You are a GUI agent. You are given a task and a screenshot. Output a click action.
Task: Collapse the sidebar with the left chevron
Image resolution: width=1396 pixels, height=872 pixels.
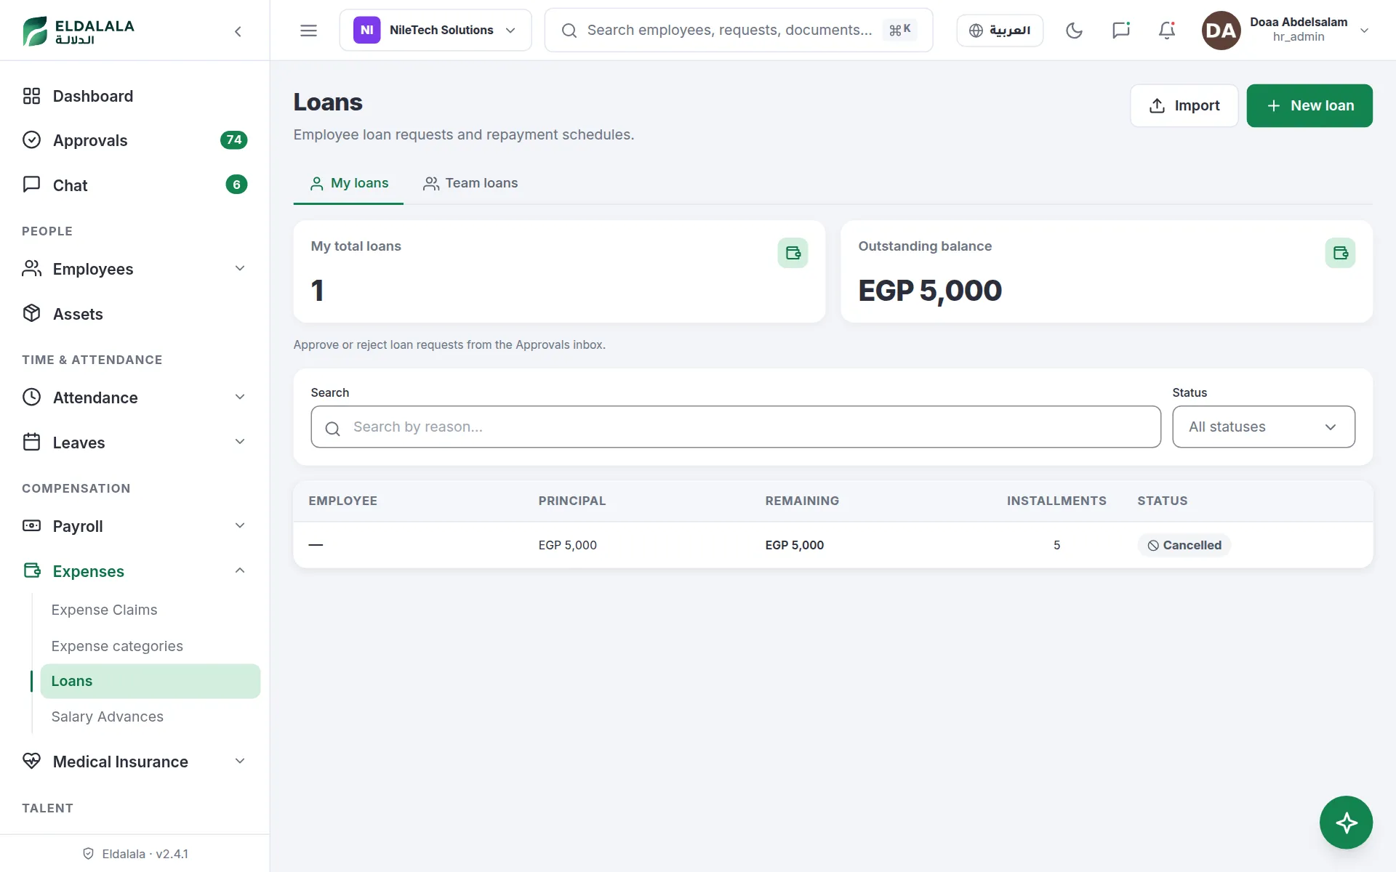(238, 31)
